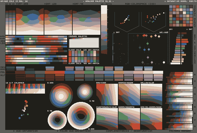Click the vertical bri-match gradient column
This screenshot has height=133, width=197.
104,30
